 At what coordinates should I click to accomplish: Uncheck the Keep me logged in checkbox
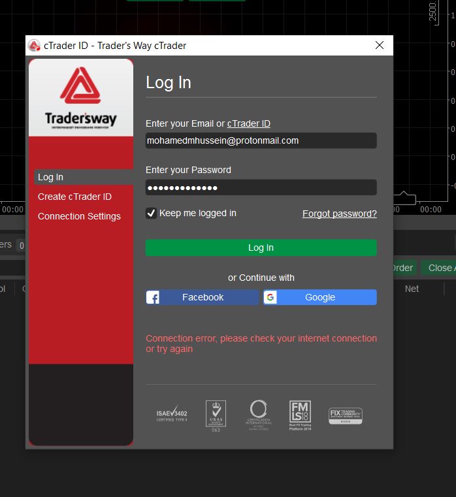coord(151,214)
